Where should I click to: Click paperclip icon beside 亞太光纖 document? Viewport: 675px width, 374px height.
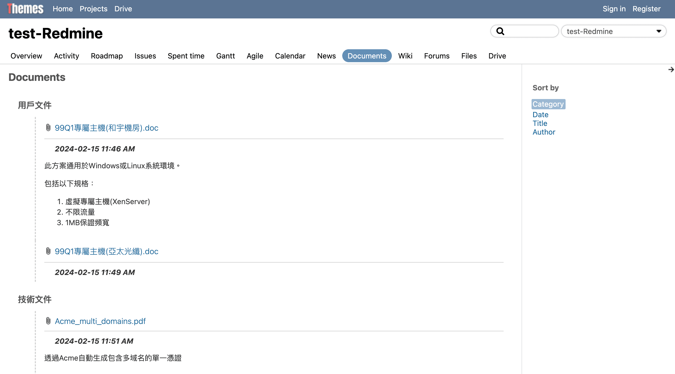[48, 251]
